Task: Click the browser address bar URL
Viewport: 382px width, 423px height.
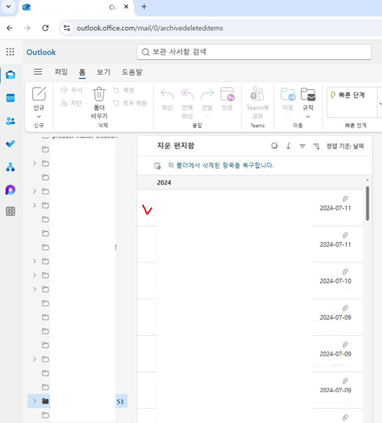Action: coord(150,28)
